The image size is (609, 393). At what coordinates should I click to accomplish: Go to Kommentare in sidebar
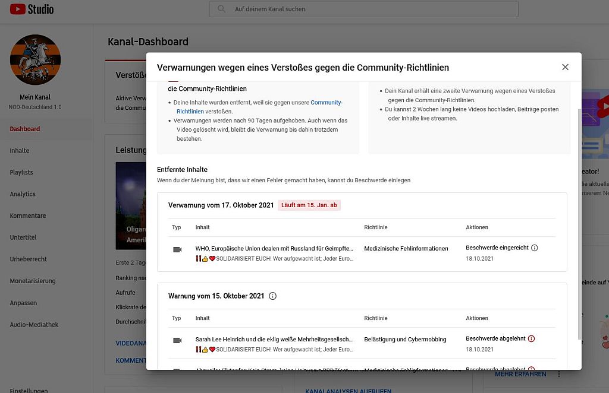[28, 215]
